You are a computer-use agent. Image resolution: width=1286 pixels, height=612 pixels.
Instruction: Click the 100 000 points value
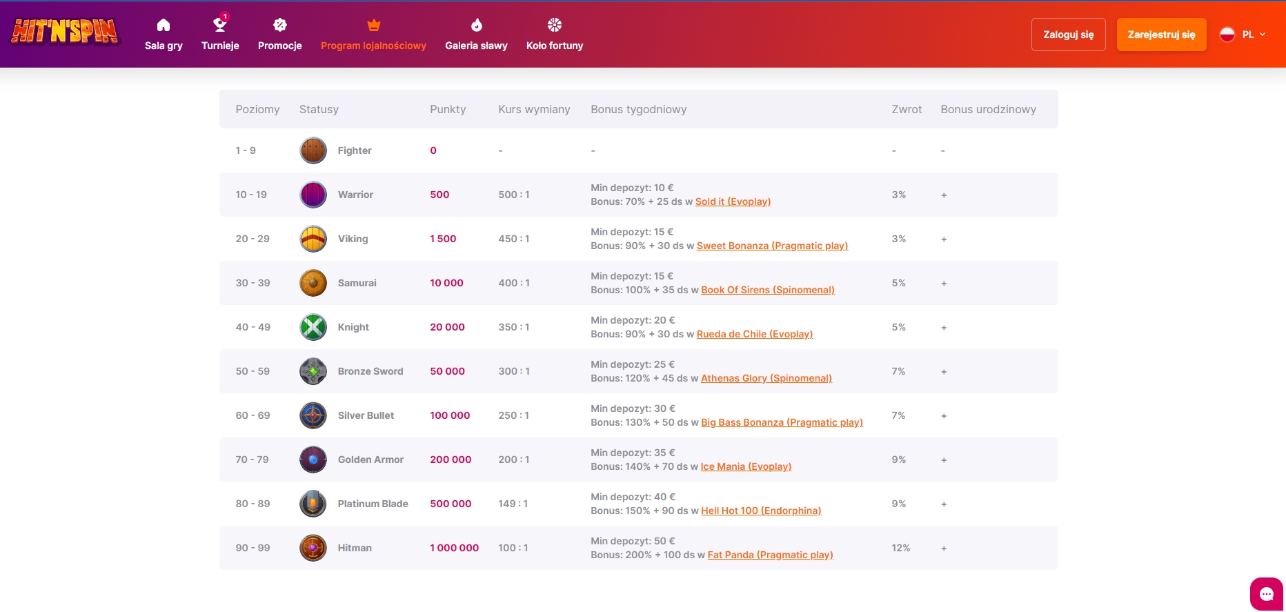coord(450,415)
